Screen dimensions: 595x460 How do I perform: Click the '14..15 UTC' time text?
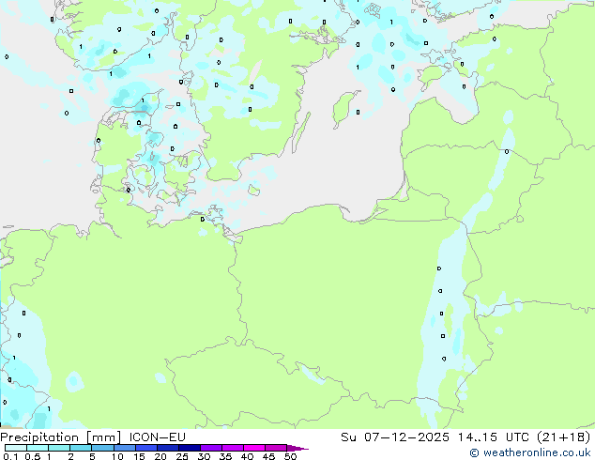click(x=494, y=437)
